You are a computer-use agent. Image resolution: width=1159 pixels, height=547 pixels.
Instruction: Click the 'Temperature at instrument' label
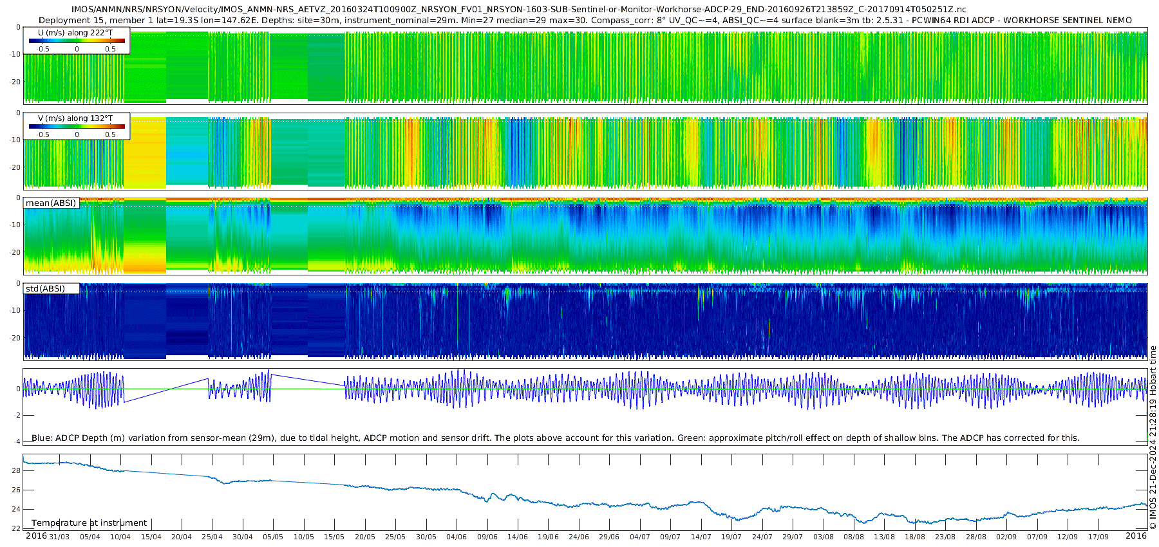(x=89, y=523)
